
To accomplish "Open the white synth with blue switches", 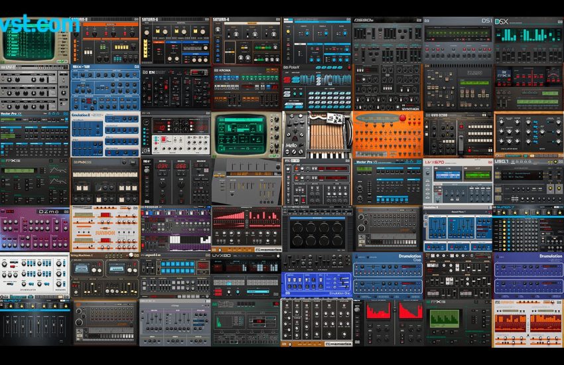I will (x=35, y=274).
